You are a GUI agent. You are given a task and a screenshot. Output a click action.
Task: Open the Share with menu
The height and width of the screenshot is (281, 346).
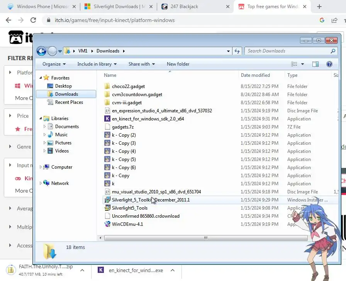142,64
